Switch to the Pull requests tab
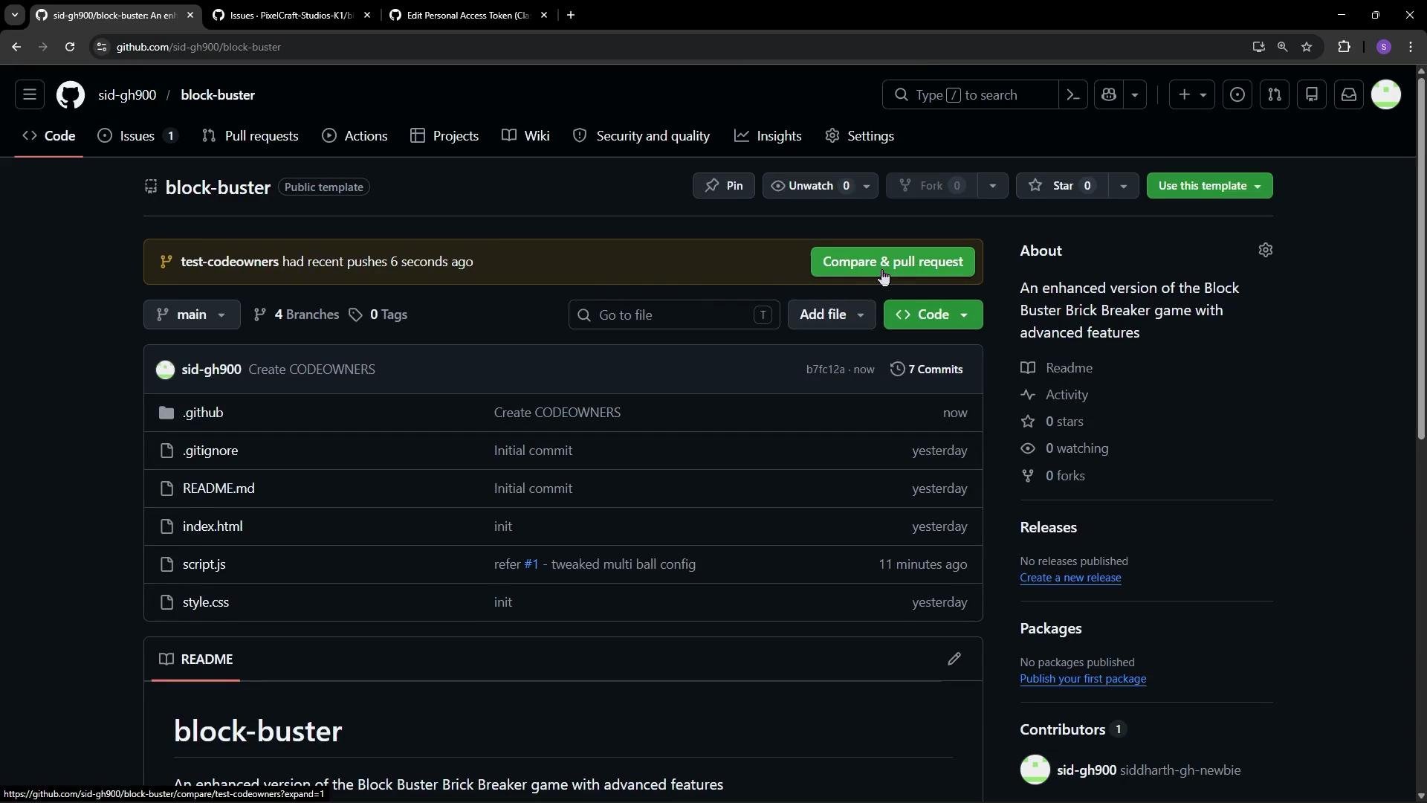Viewport: 1427px width, 803px height. tap(250, 136)
